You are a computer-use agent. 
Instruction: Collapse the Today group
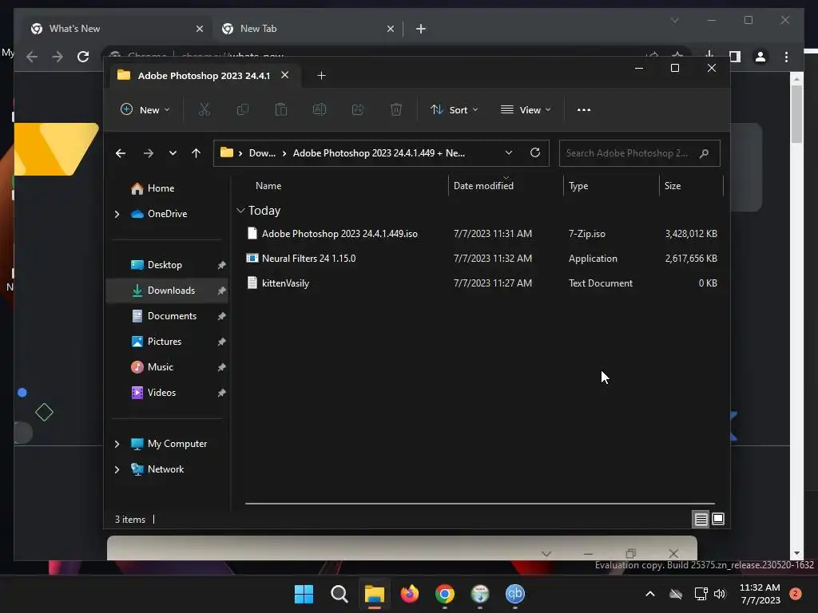[240, 211]
